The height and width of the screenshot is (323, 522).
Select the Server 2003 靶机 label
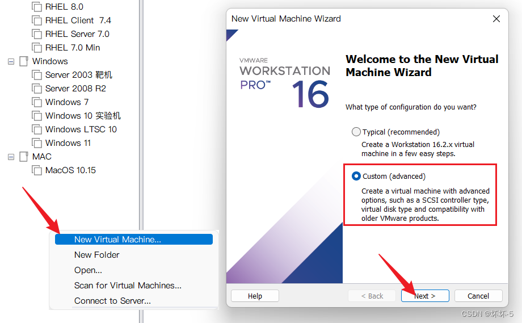click(78, 75)
